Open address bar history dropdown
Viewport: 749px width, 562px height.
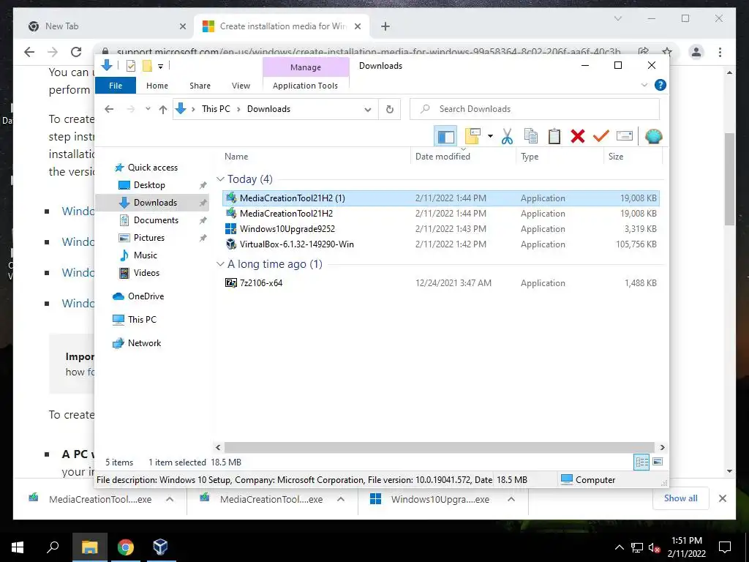pyautogui.click(x=368, y=110)
